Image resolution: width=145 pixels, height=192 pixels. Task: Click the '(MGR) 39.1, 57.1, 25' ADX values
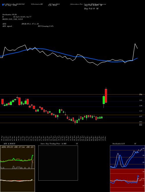click(x=30, y=24)
